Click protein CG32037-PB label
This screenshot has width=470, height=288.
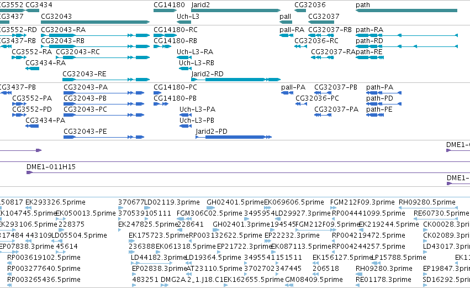coord(336,87)
